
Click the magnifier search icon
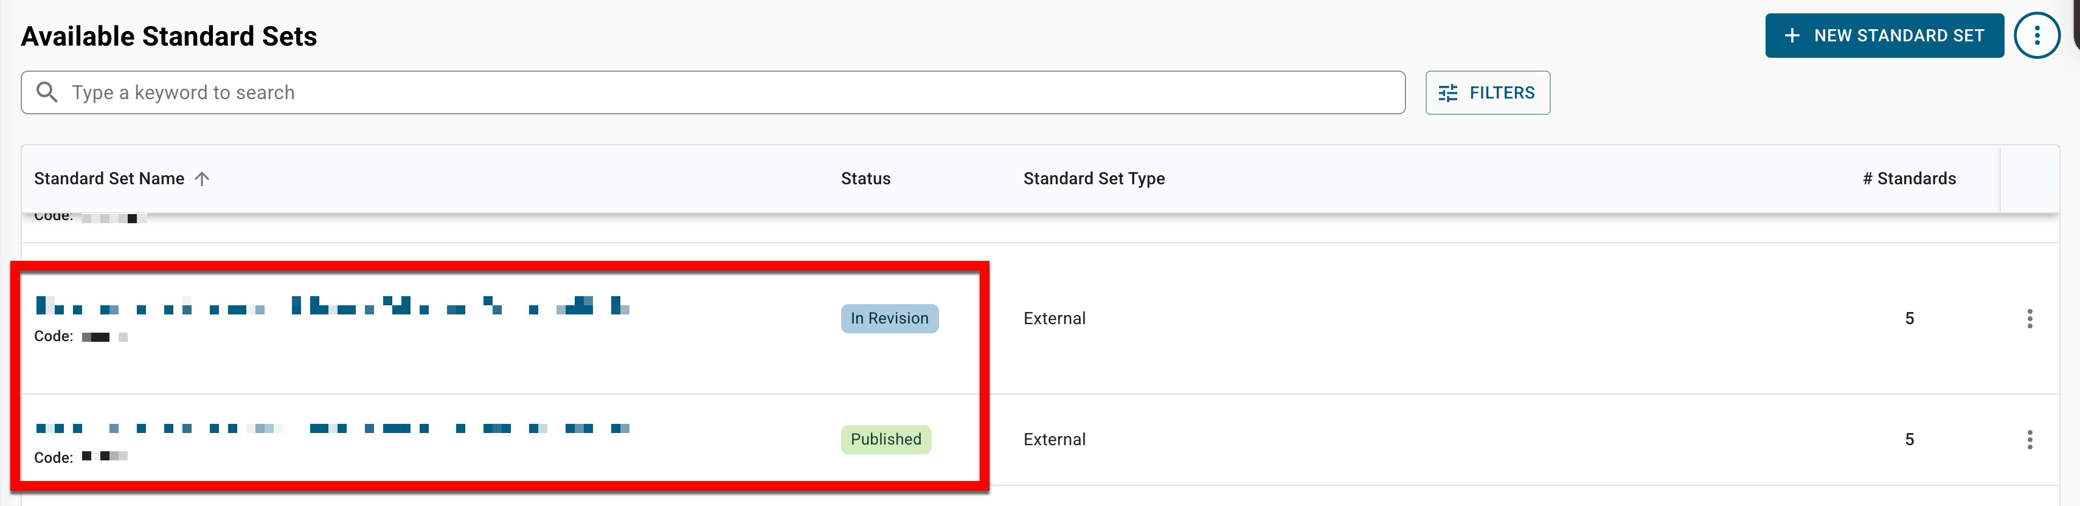(47, 92)
